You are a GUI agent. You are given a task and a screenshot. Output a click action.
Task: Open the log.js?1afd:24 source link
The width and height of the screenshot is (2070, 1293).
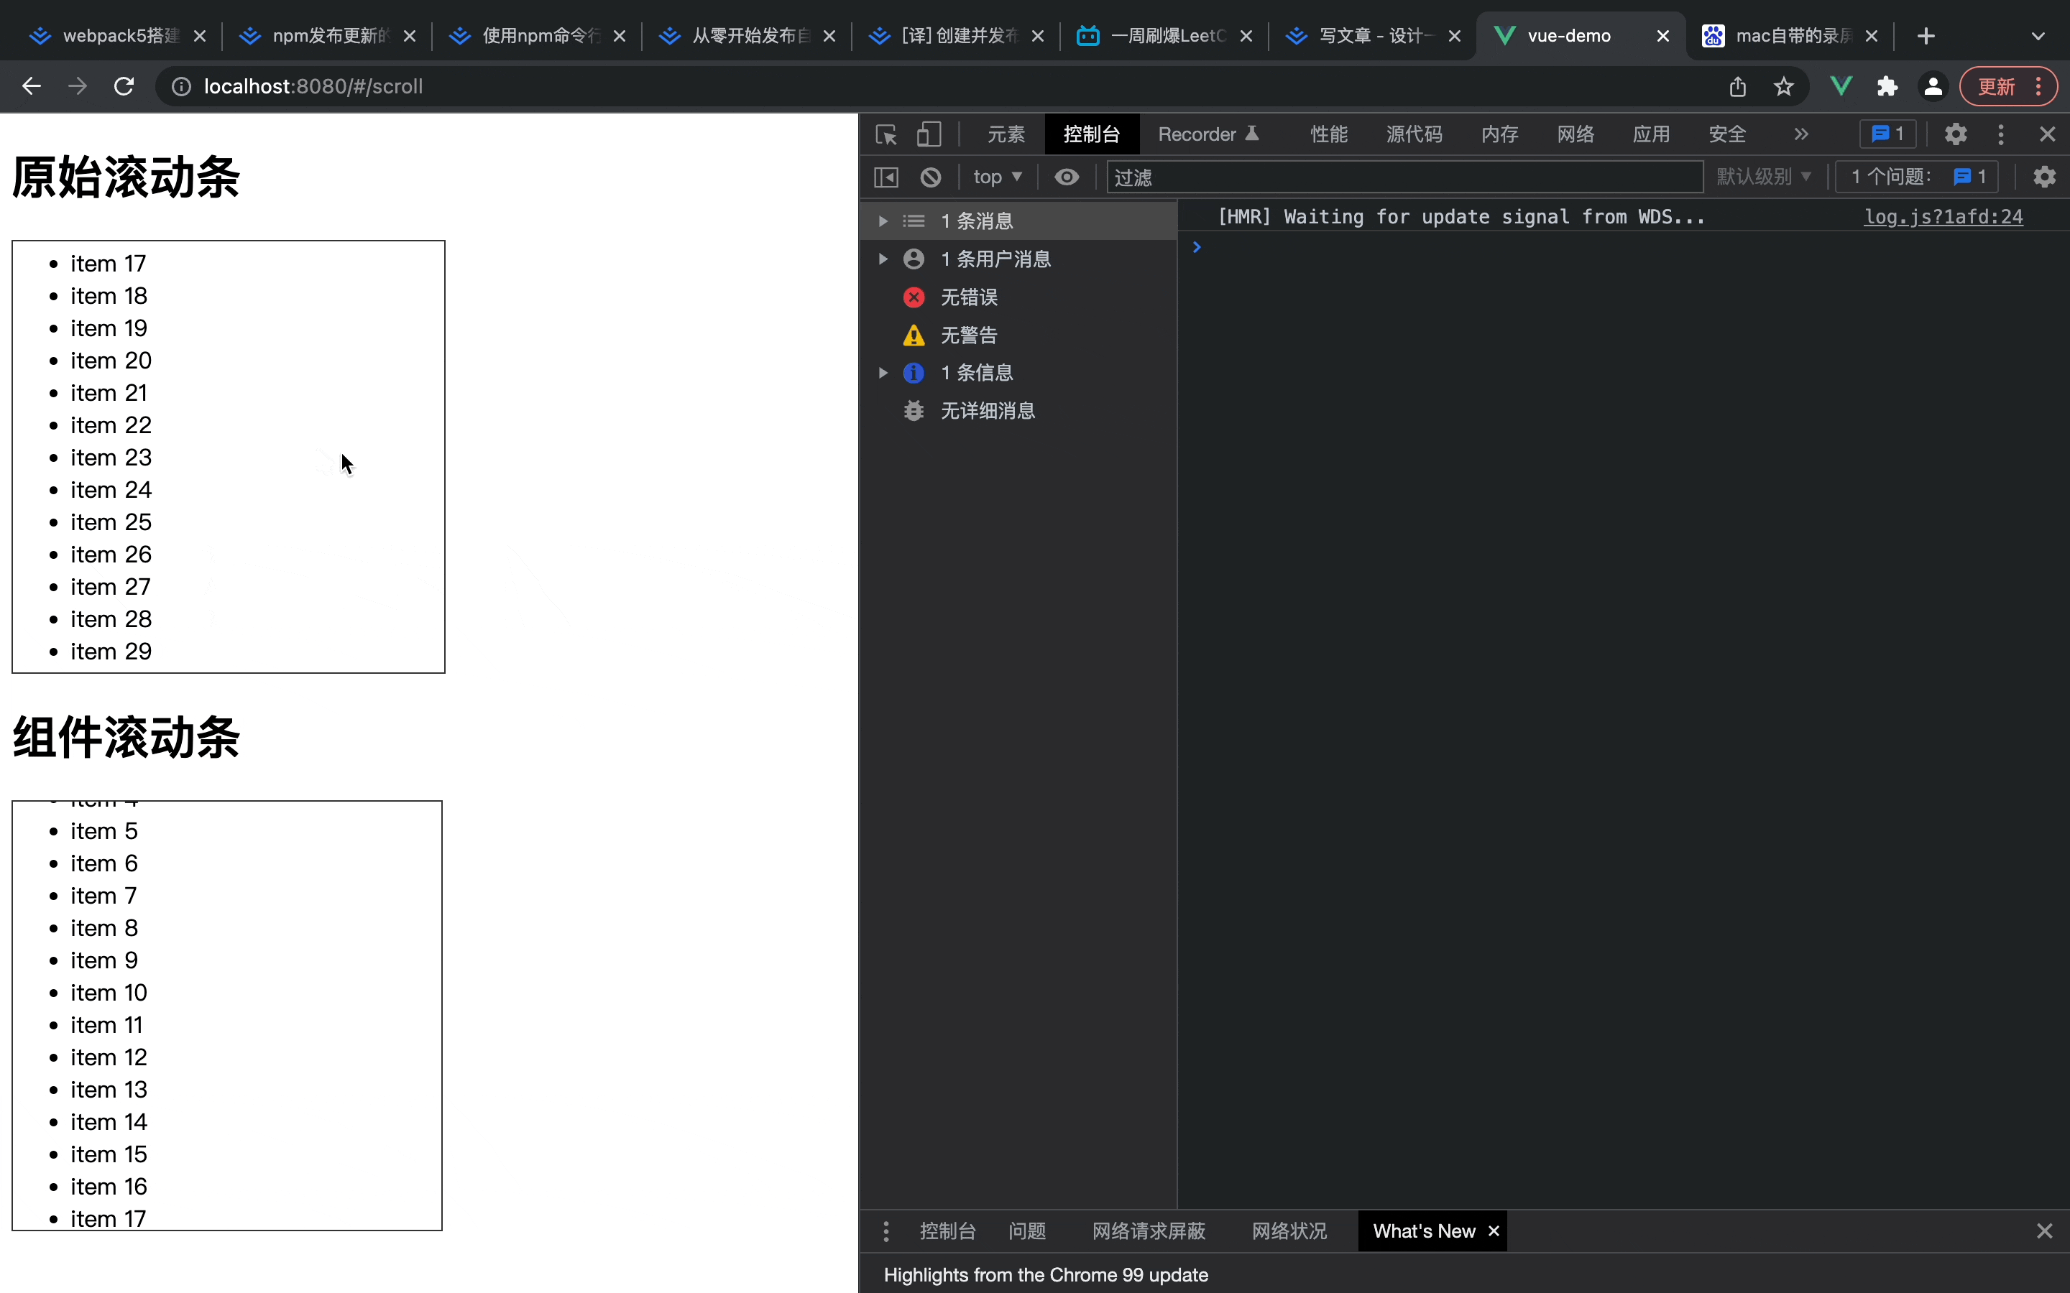[1943, 217]
